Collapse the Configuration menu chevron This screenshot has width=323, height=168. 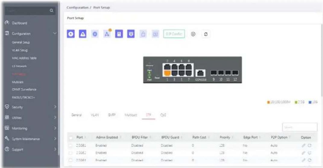tap(55, 33)
